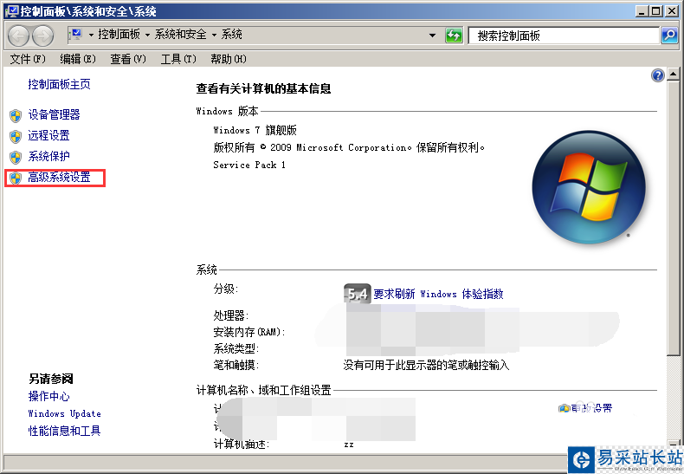Screen dimensions: 684x474
Task: Minimize the 系统 window
Action: pos(642,11)
